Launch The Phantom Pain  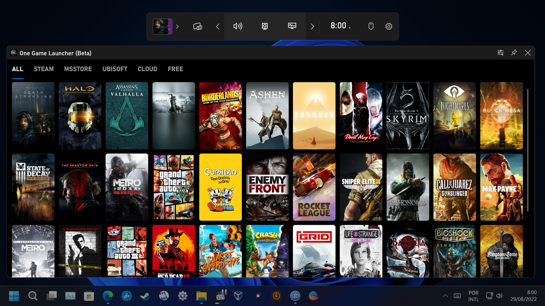tap(80, 187)
